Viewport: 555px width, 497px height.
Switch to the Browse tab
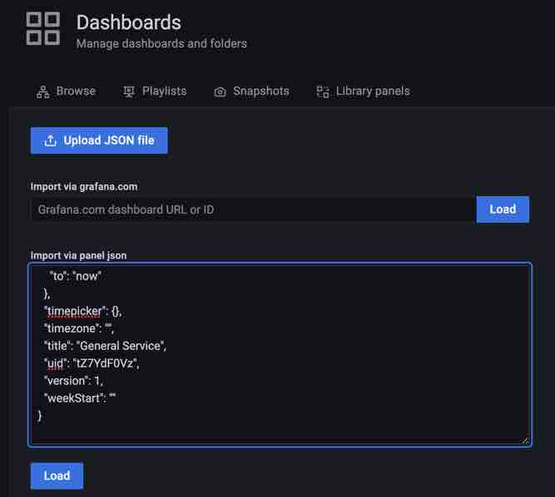[75, 91]
